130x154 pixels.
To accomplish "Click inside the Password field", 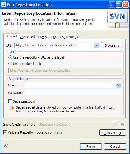I will (73, 93).
